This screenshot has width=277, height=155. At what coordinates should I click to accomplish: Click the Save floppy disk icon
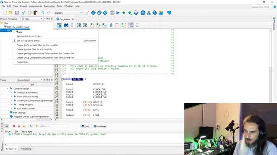(17, 13)
